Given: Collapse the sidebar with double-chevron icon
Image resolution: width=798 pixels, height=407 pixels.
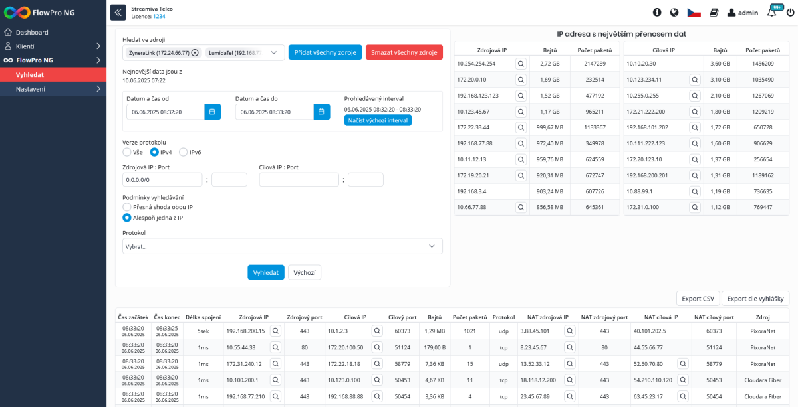Looking at the screenshot, I should coord(118,12).
